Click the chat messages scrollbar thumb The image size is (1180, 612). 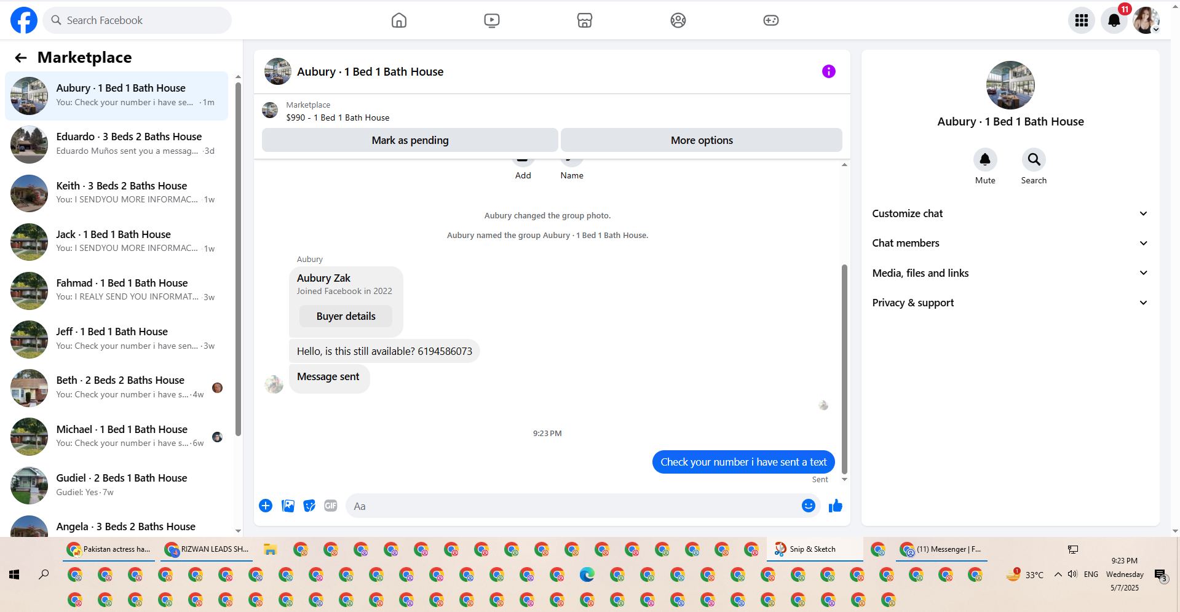point(844,369)
